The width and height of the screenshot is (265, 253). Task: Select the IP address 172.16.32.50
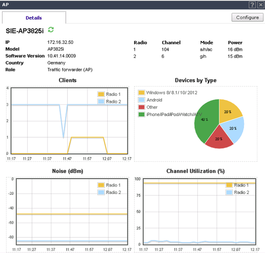click(60, 42)
